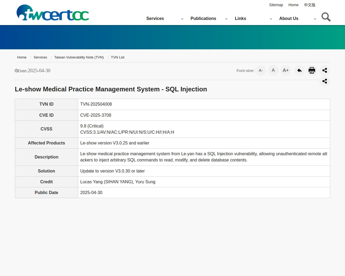Expand the Services menu chevron

pyautogui.click(x=182, y=19)
